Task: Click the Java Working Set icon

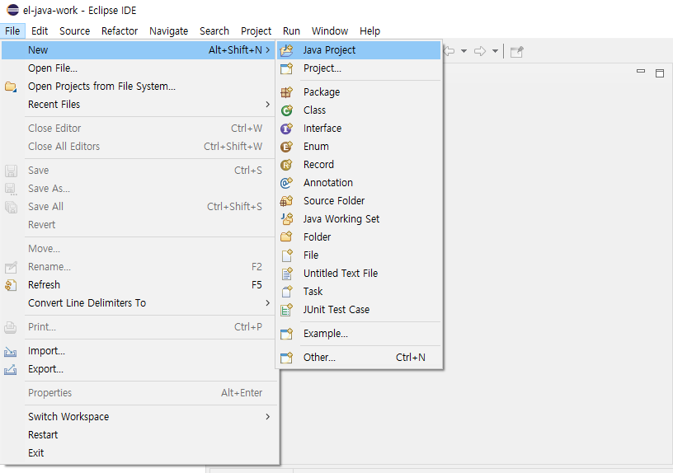Action: (286, 219)
